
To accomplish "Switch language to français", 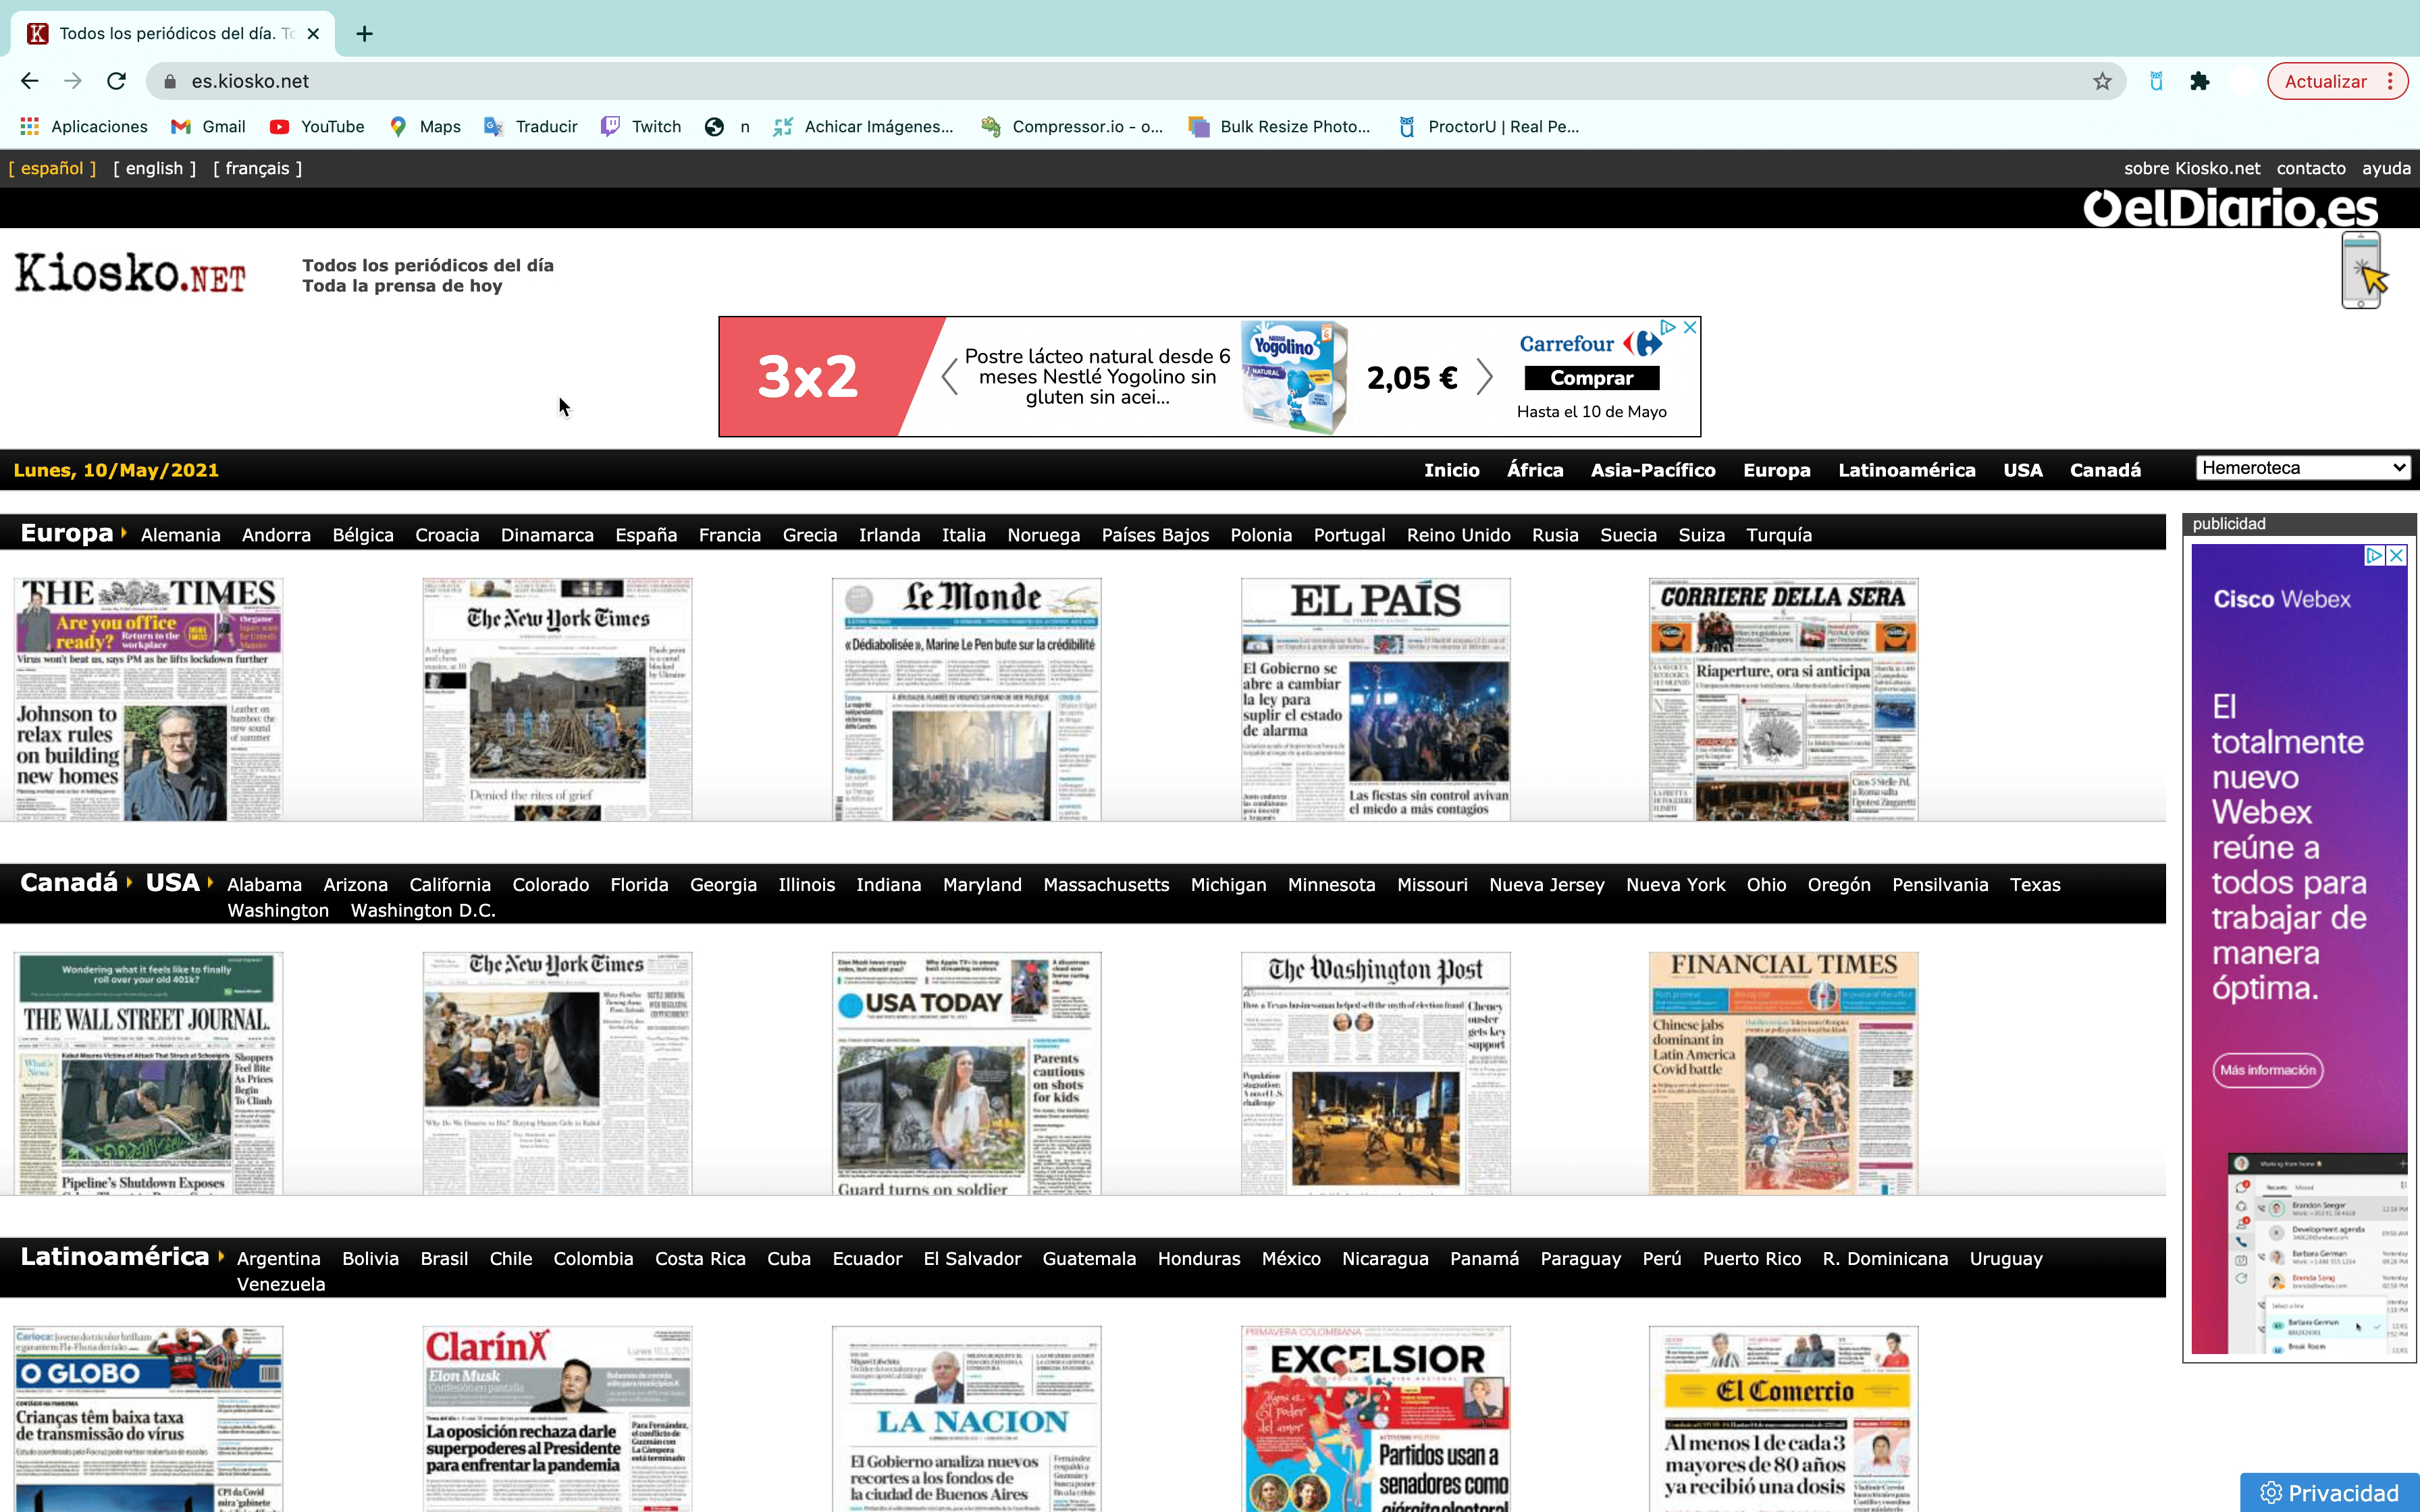I will (x=257, y=168).
